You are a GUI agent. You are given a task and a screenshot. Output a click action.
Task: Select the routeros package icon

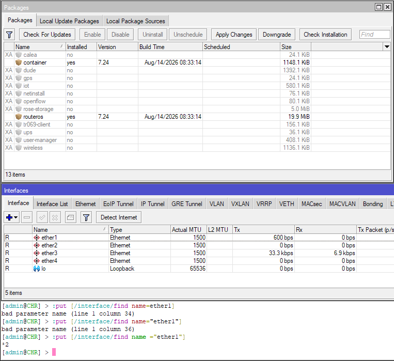pyautogui.click(x=19, y=117)
